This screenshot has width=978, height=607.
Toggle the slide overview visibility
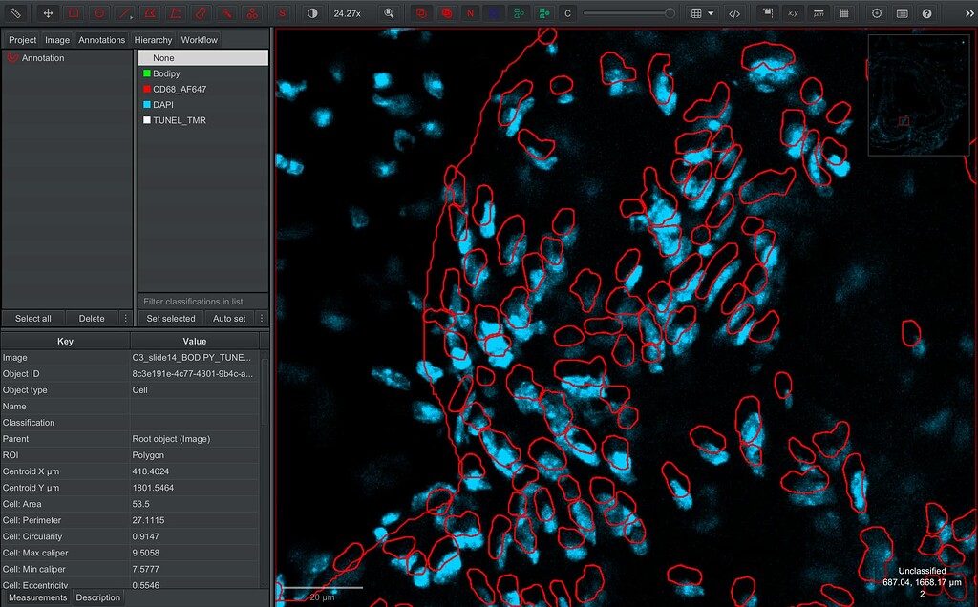point(767,12)
